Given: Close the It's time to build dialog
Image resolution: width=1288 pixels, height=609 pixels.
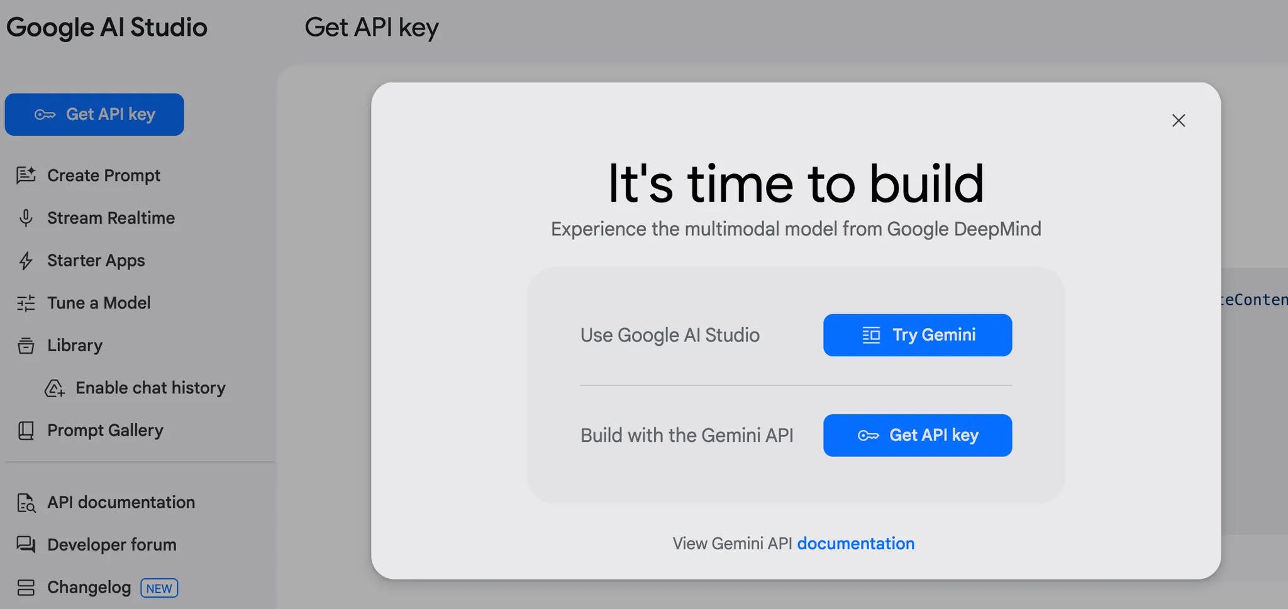Looking at the screenshot, I should tap(1178, 121).
